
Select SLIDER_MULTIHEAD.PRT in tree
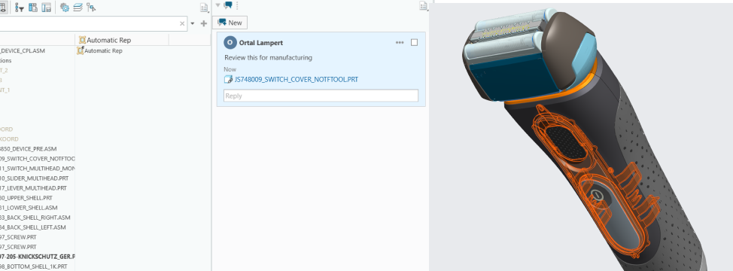coord(34,178)
